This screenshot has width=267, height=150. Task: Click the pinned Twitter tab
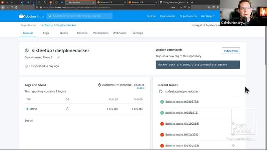(62, 2)
